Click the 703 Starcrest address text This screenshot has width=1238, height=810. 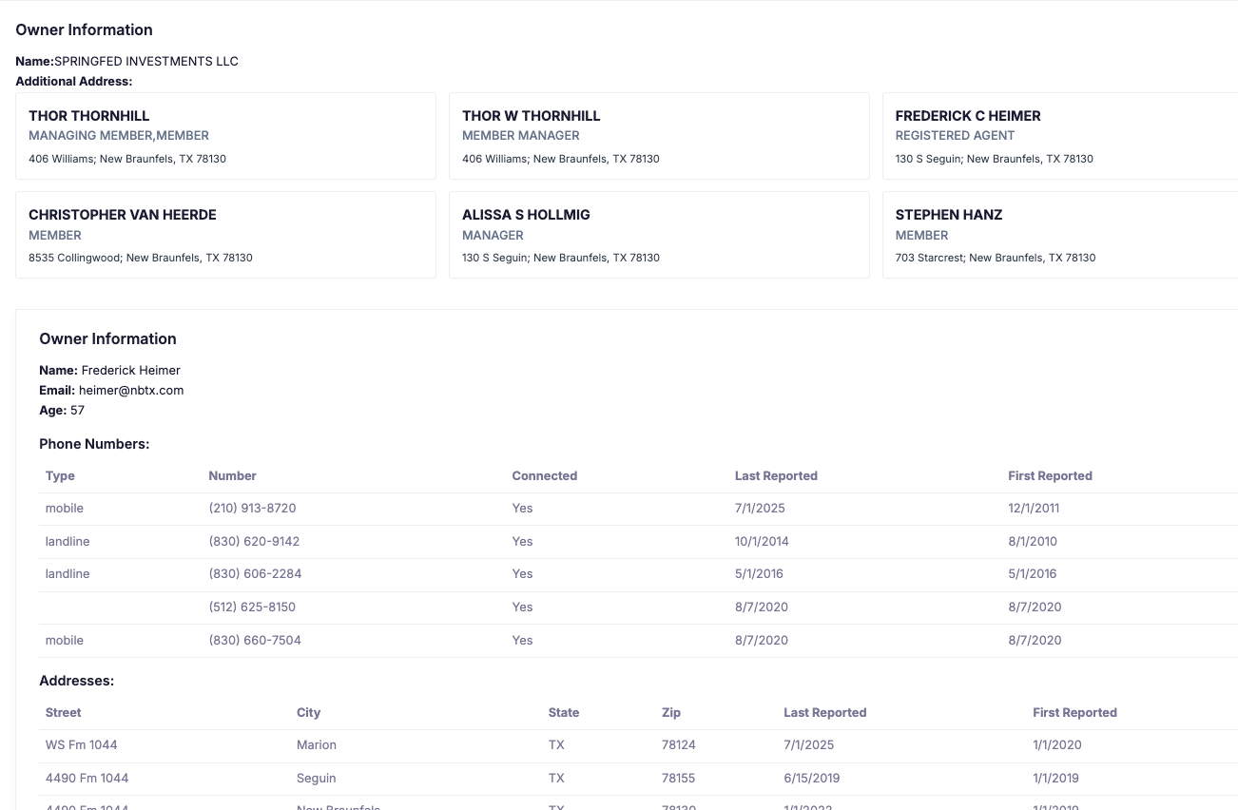pyautogui.click(x=996, y=258)
